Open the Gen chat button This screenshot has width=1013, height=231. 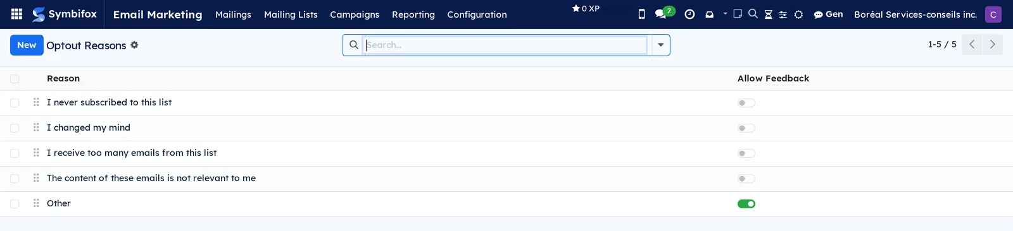coord(828,14)
